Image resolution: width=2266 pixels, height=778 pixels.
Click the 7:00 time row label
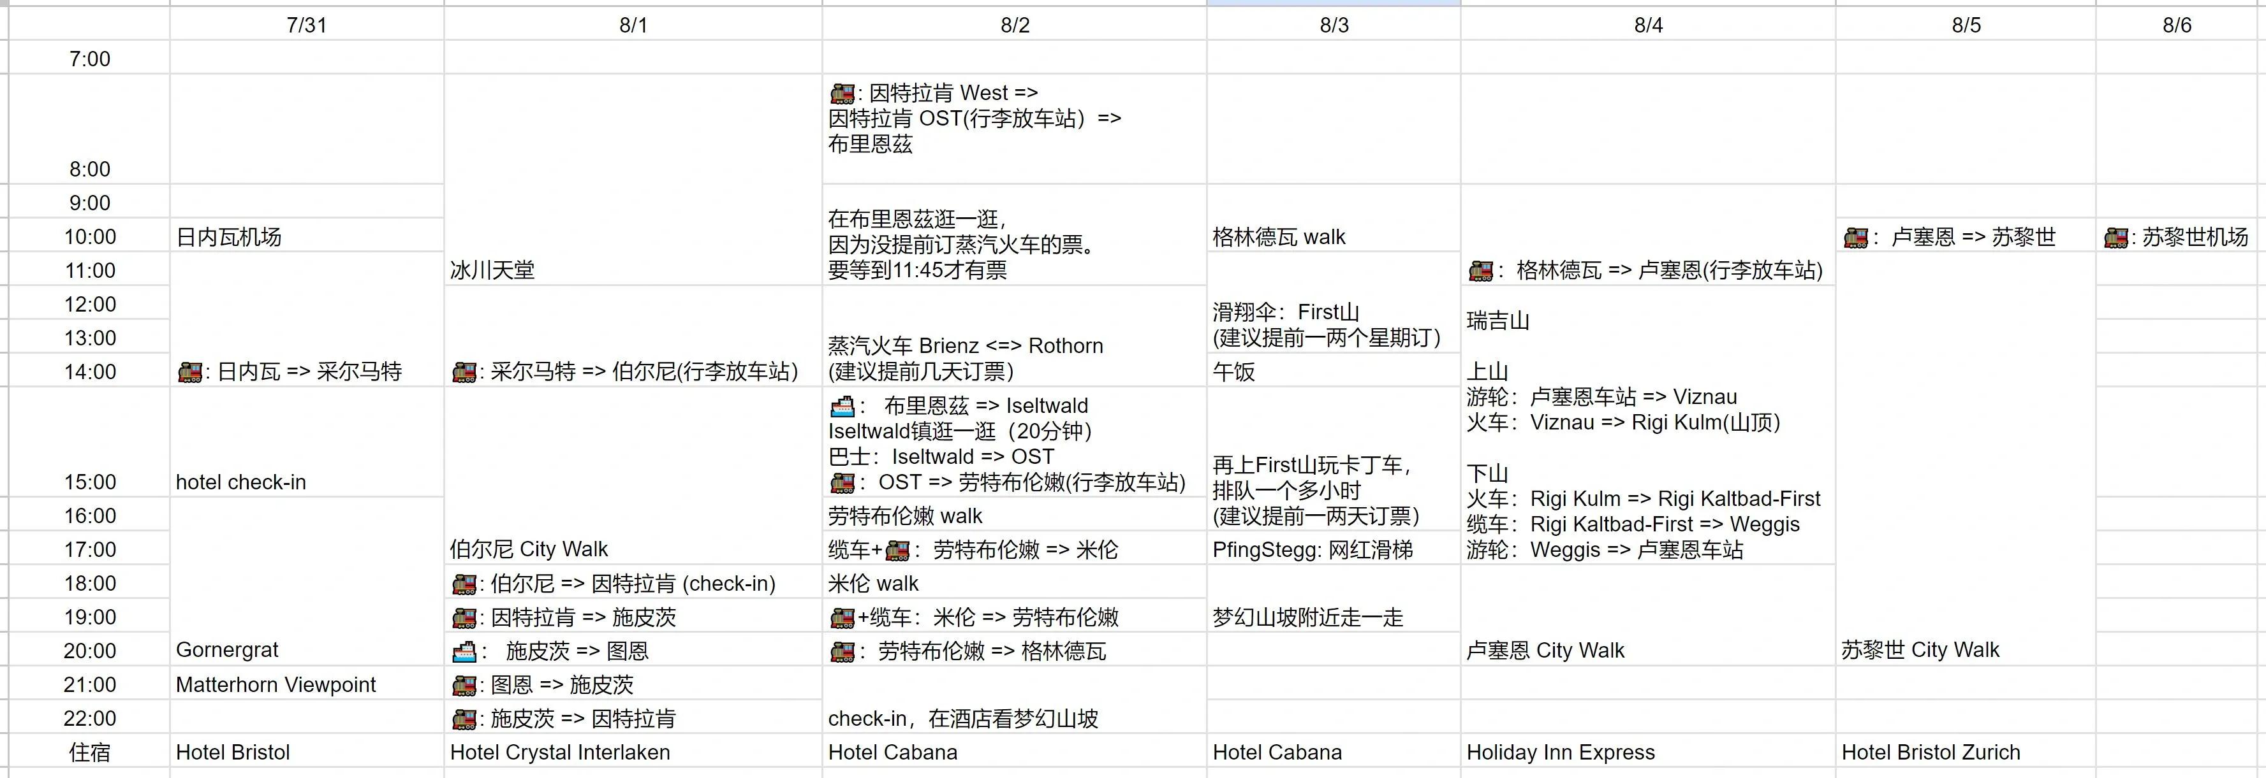point(89,59)
